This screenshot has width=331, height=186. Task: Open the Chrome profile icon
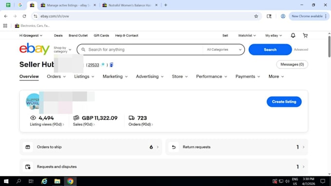283,16
